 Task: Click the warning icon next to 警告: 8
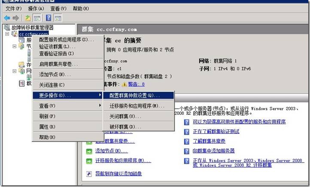pos(124,84)
